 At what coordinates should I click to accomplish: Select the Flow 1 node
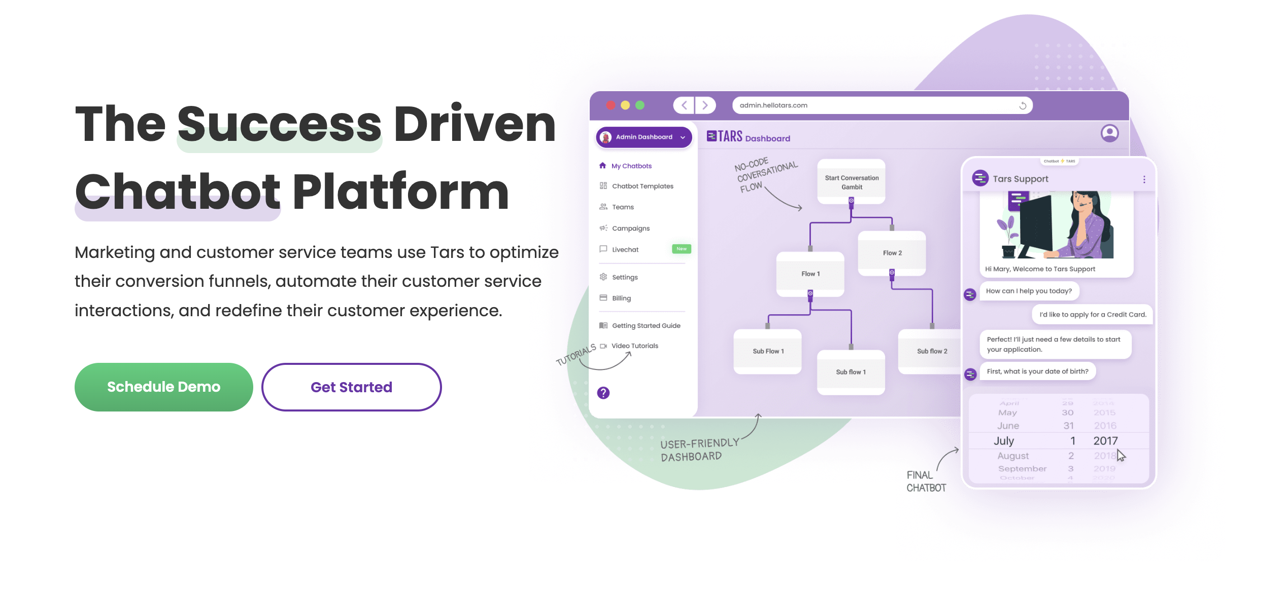tap(810, 274)
